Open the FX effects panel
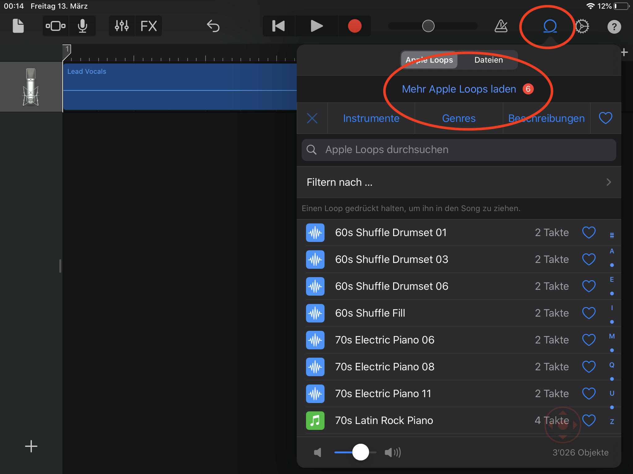 point(149,26)
